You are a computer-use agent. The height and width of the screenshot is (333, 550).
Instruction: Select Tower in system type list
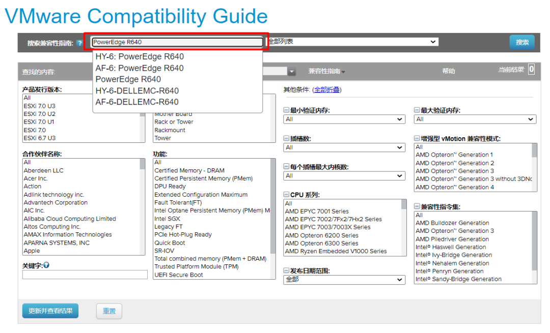click(163, 138)
